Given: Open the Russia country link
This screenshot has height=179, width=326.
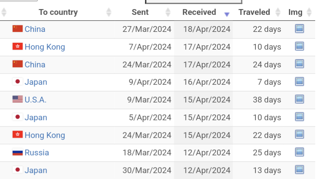Looking at the screenshot, I should coord(37,153).
